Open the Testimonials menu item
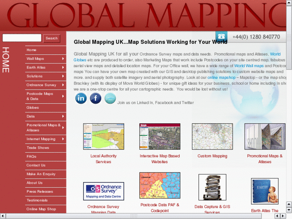Screen dimensions: 292x219 coord(46,201)
